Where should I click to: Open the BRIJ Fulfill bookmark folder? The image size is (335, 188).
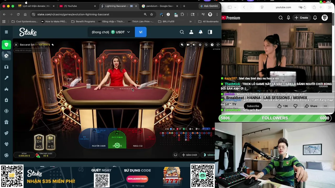coord(166,21)
